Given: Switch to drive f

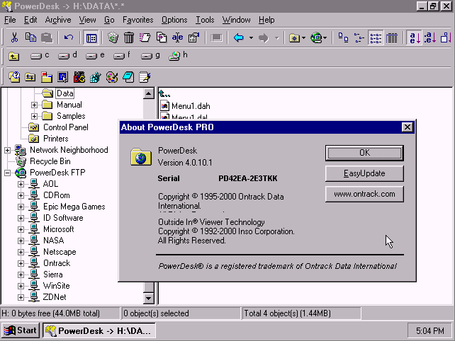Looking at the screenshot, I should (x=122, y=55).
